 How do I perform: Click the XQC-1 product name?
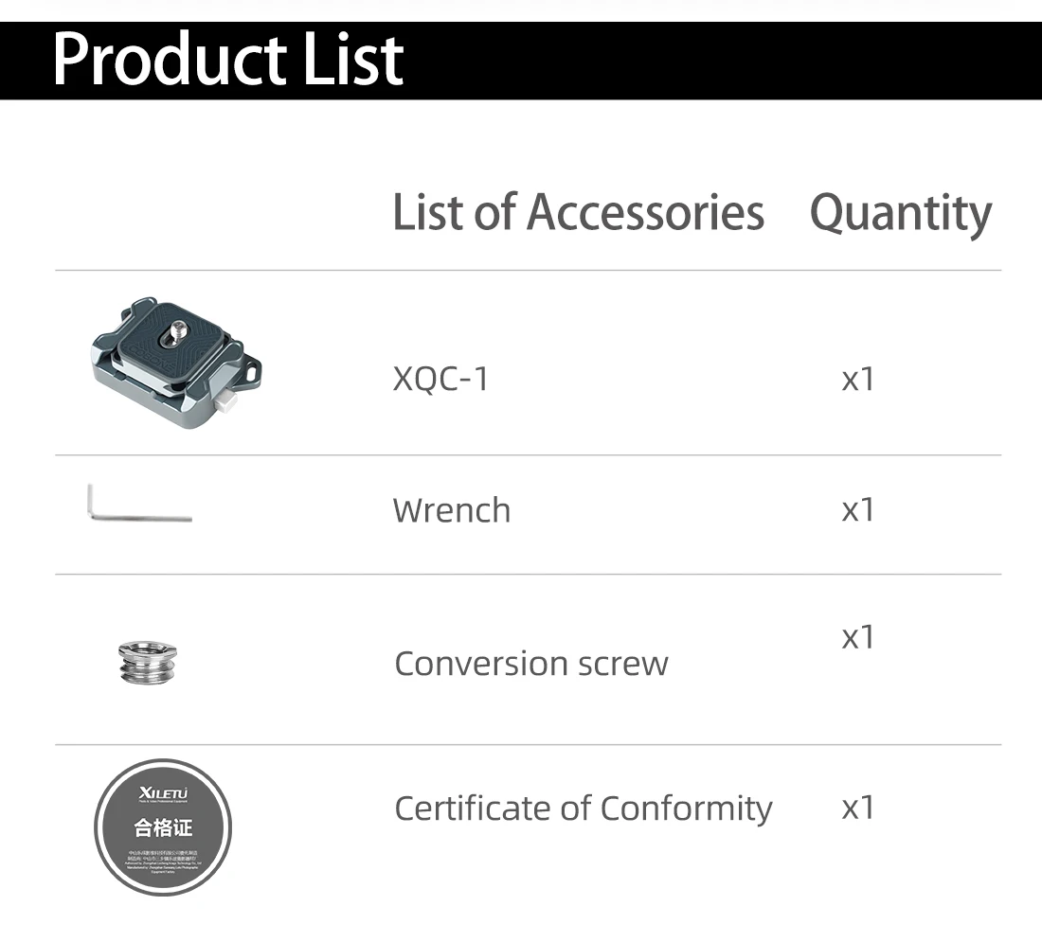click(440, 380)
